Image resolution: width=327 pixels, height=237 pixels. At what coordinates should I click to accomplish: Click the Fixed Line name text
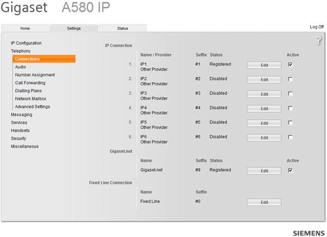tap(150, 201)
